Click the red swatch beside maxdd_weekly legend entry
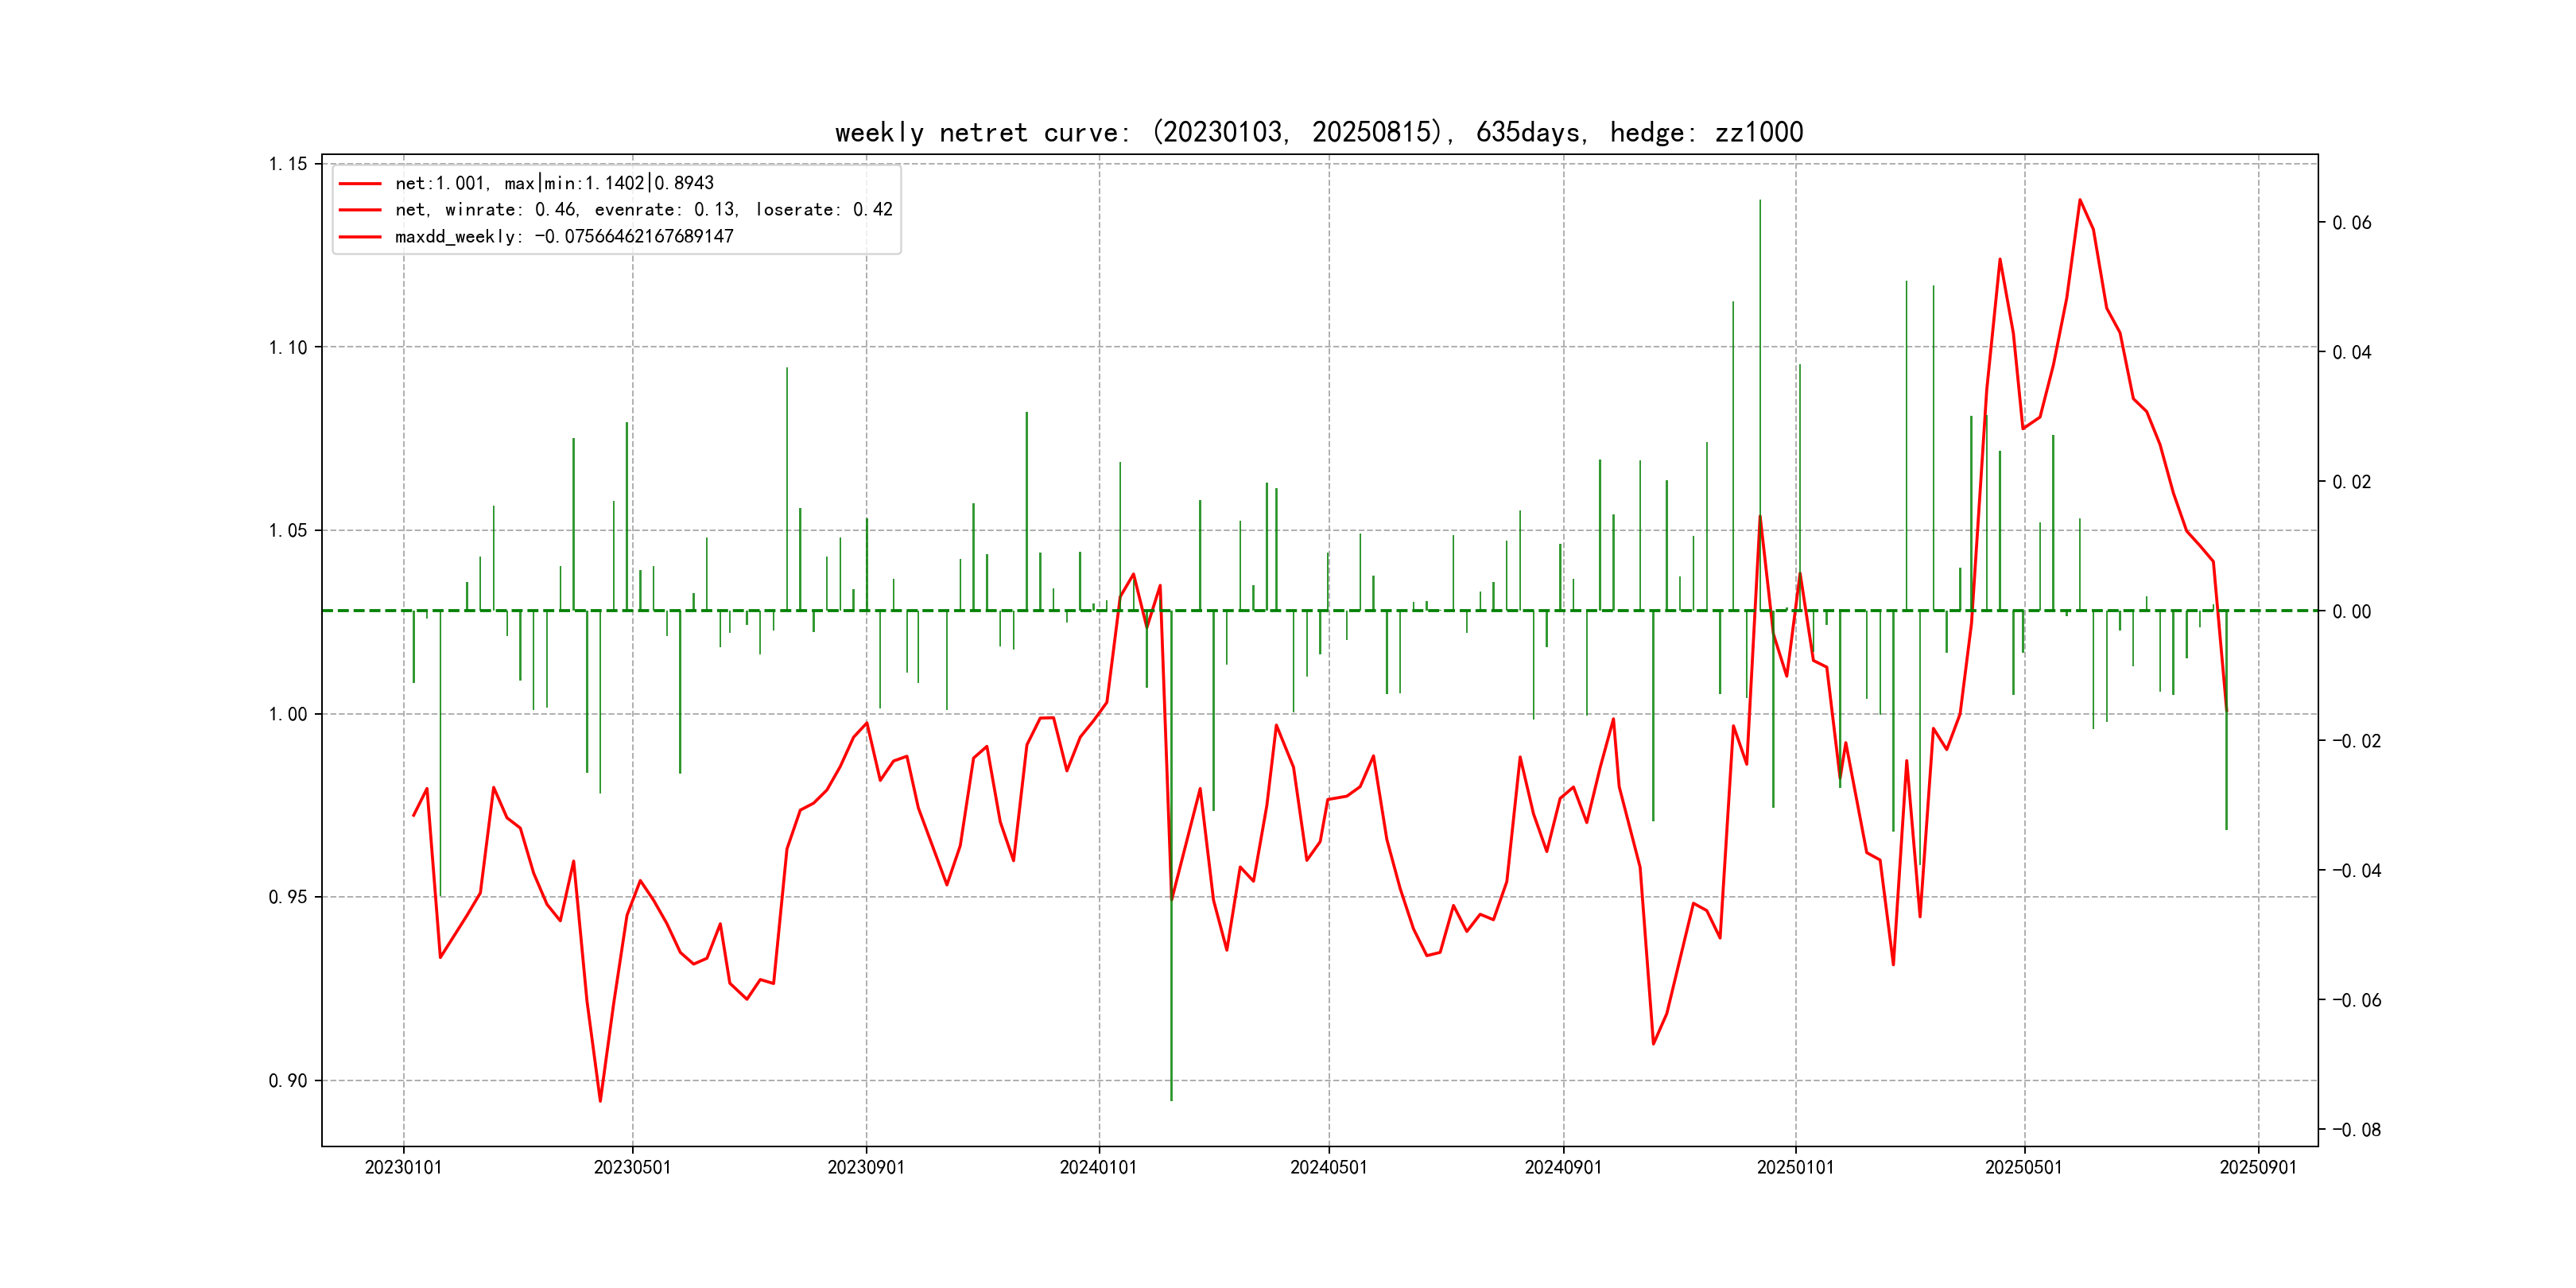 (360, 237)
